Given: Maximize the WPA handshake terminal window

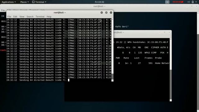Looking at the screenshot, I should 164,32.
